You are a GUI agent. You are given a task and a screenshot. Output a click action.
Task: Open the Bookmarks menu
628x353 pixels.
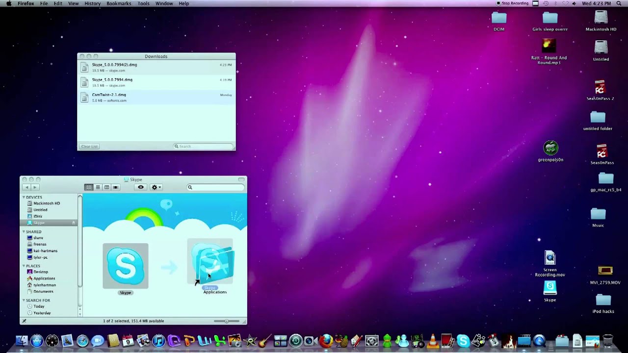pyautogui.click(x=119, y=3)
